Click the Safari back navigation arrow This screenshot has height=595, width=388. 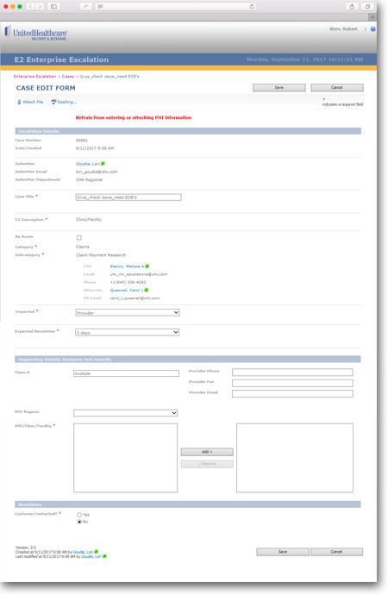point(31,6)
